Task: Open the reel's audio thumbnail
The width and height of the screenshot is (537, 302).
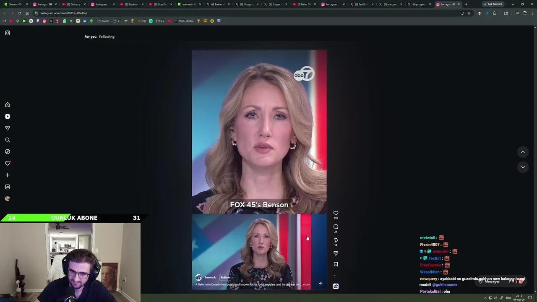Action: coord(336,286)
